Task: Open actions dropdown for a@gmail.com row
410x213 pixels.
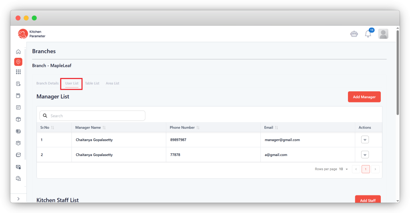Action: click(x=365, y=154)
